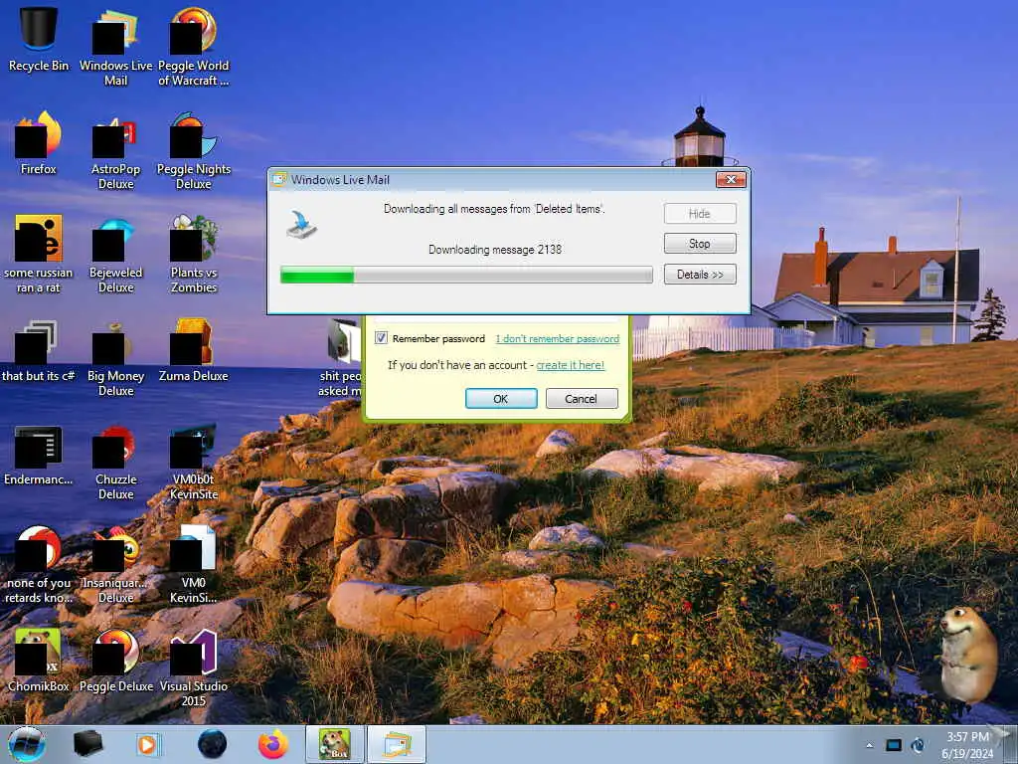Select the VM0 KevinSi... file icon
The image size is (1018, 764).
tap(194, 564)
